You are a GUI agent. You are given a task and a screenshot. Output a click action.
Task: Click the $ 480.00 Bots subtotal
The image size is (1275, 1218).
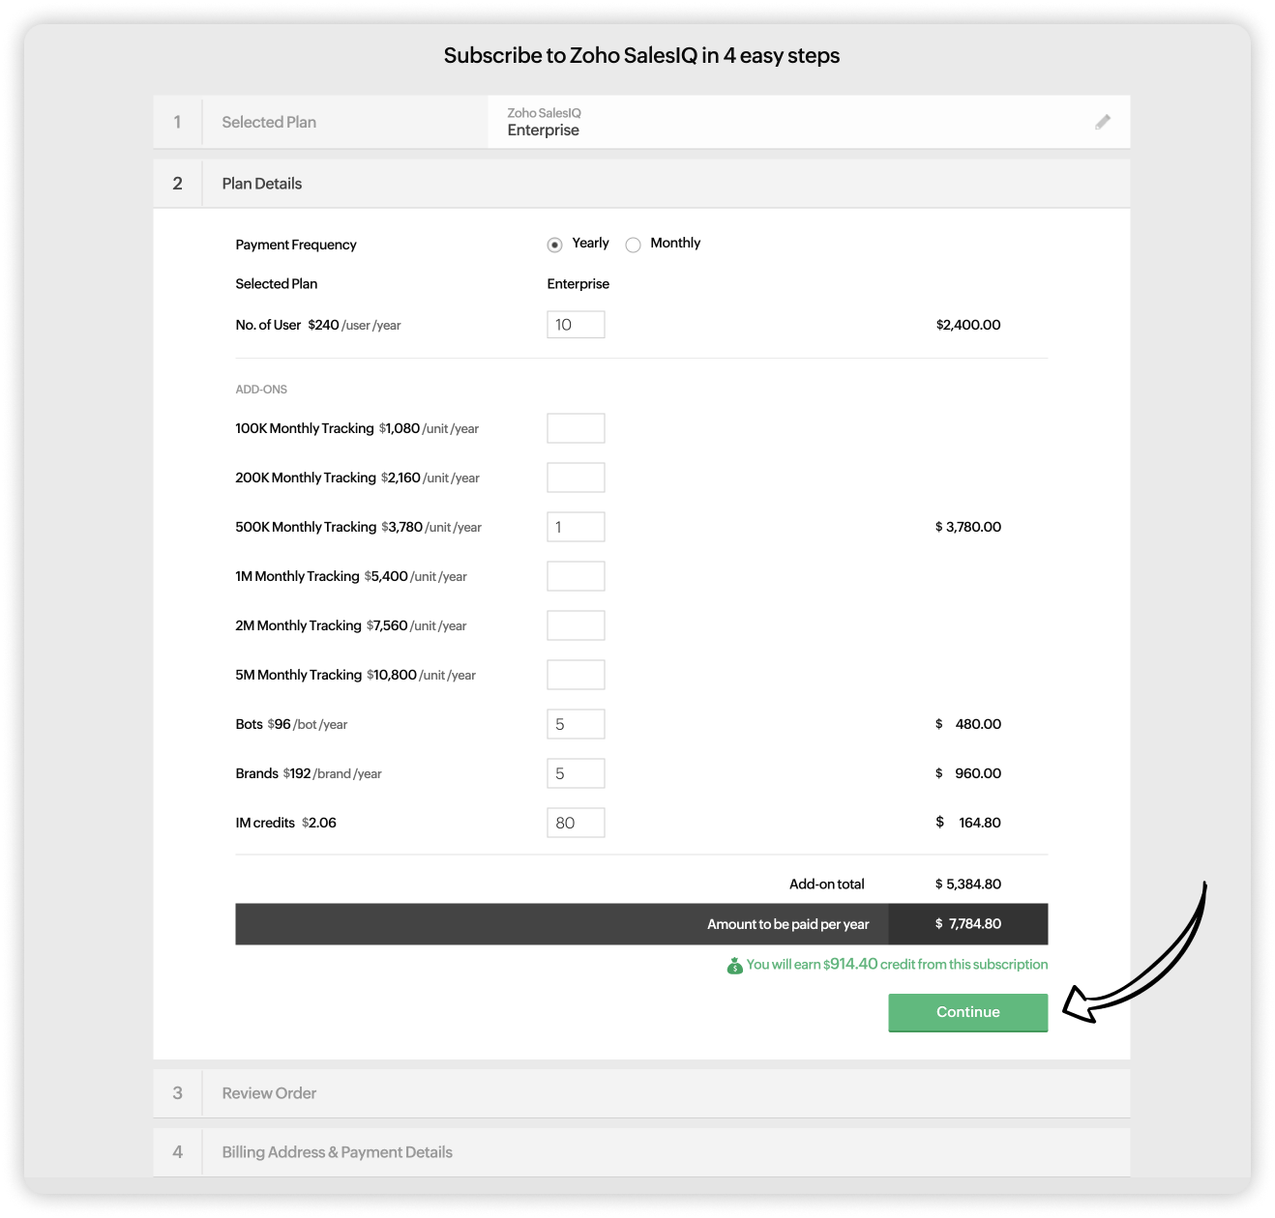coord(968,724)
